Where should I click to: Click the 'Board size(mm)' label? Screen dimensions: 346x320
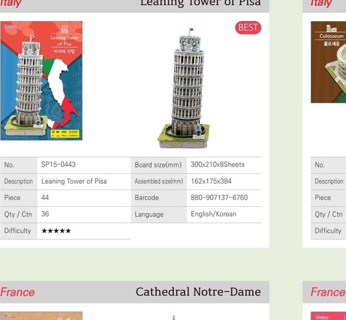(x=158, y=165)
